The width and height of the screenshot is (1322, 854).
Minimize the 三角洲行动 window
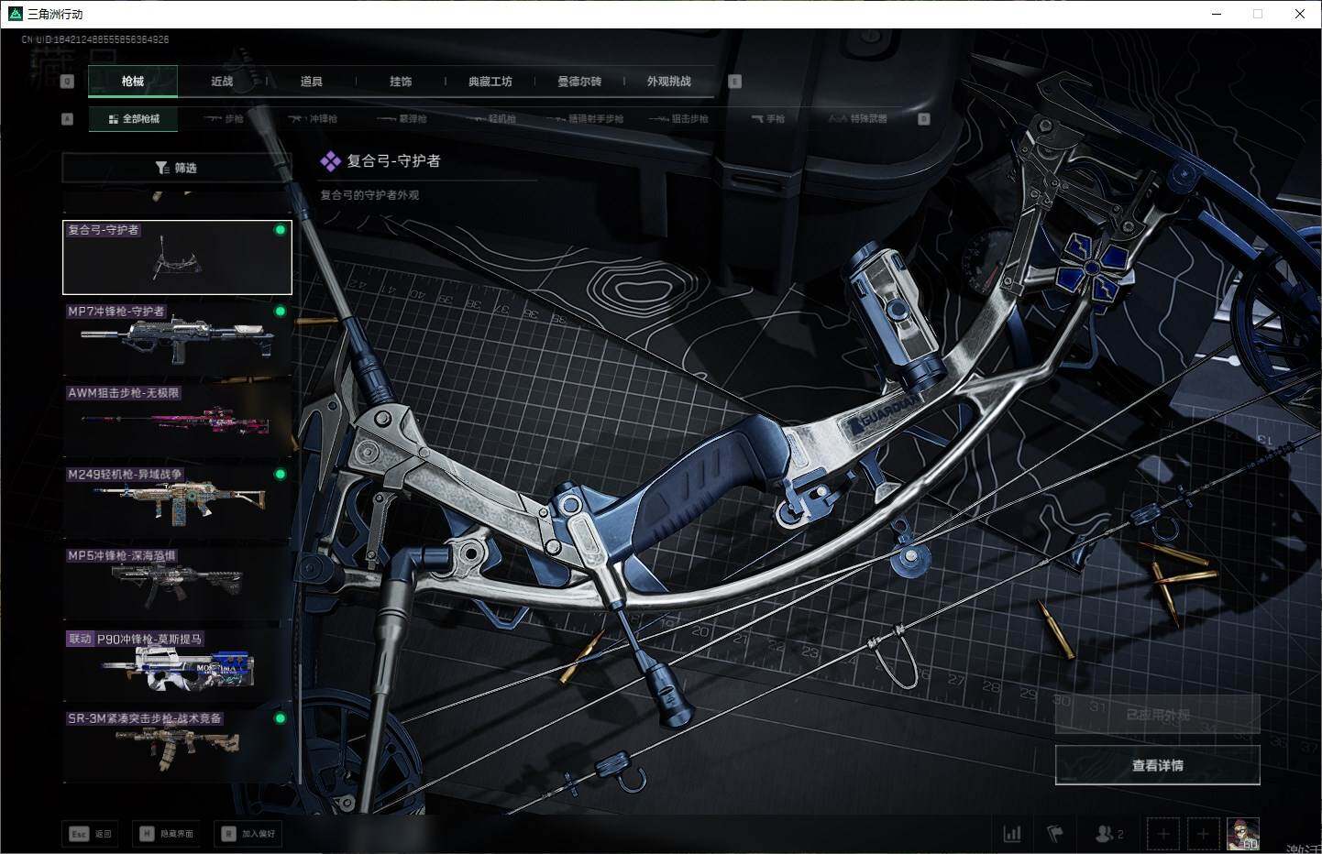point(1217,14)
